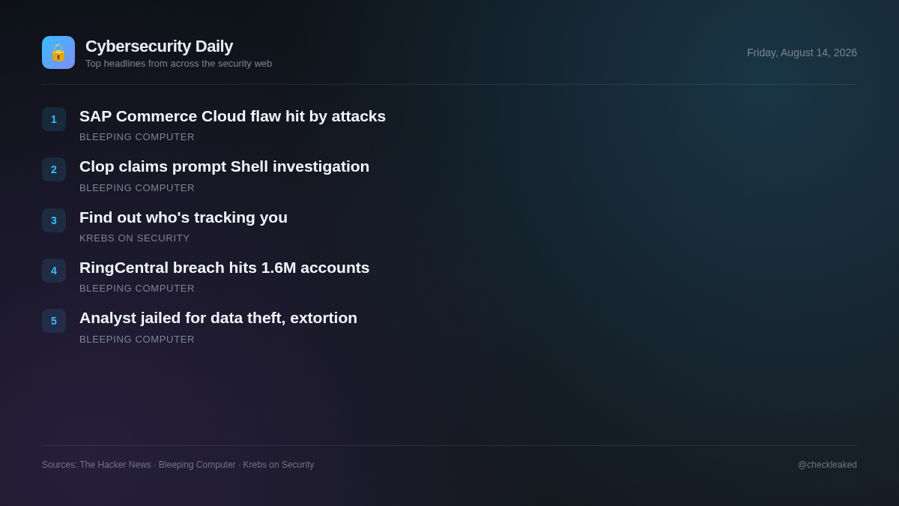Image resolution: width=899 pixels, height=506 pixels.
Task: Open headline RingCentral breach hits 1.6M accounts
Action: 224,268
